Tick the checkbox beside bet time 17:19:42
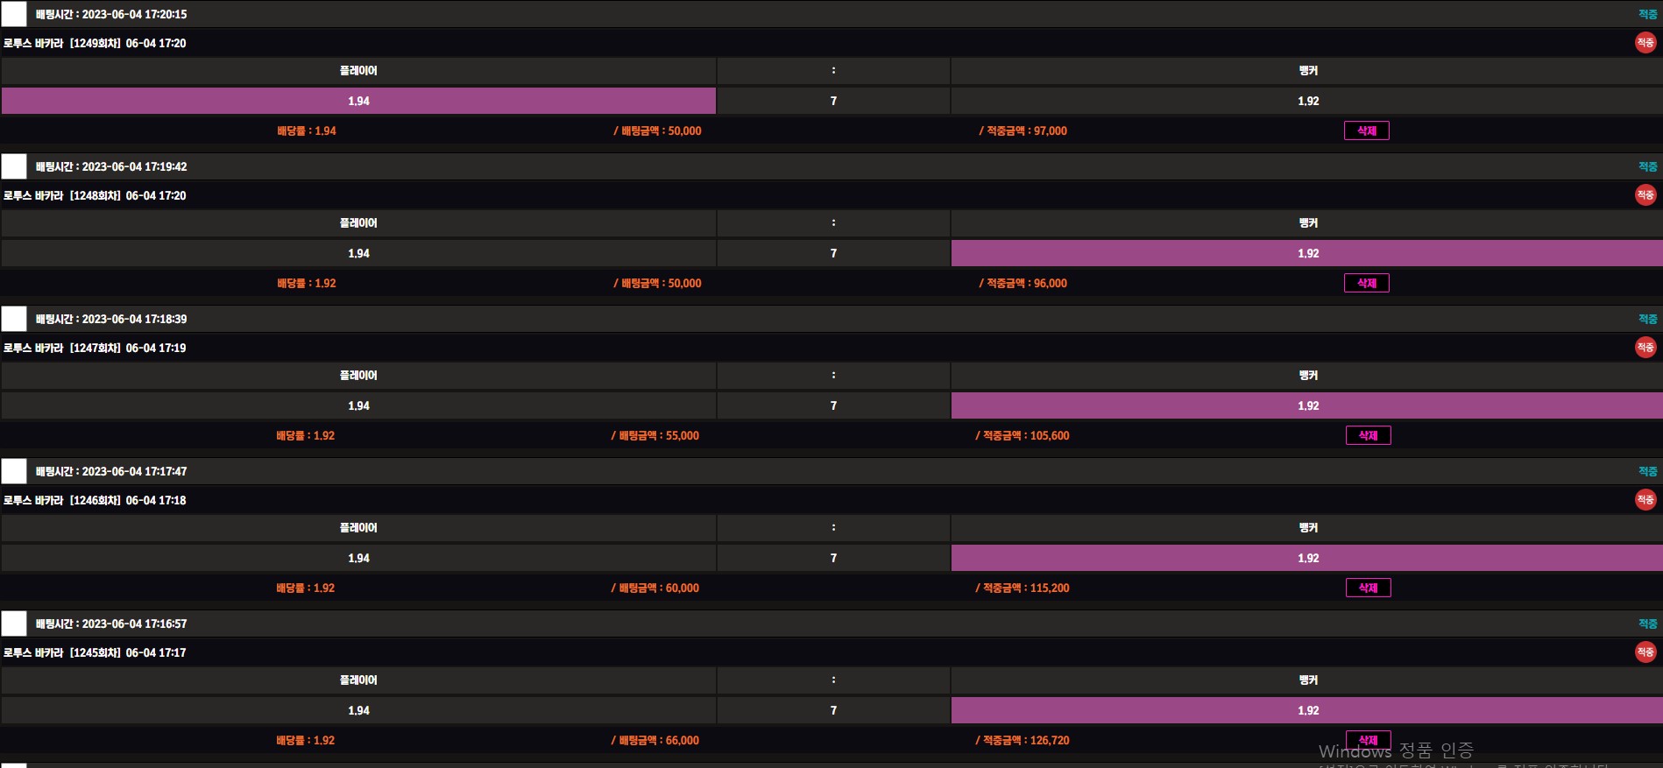The image size is (1663, 768). [14, 166]
